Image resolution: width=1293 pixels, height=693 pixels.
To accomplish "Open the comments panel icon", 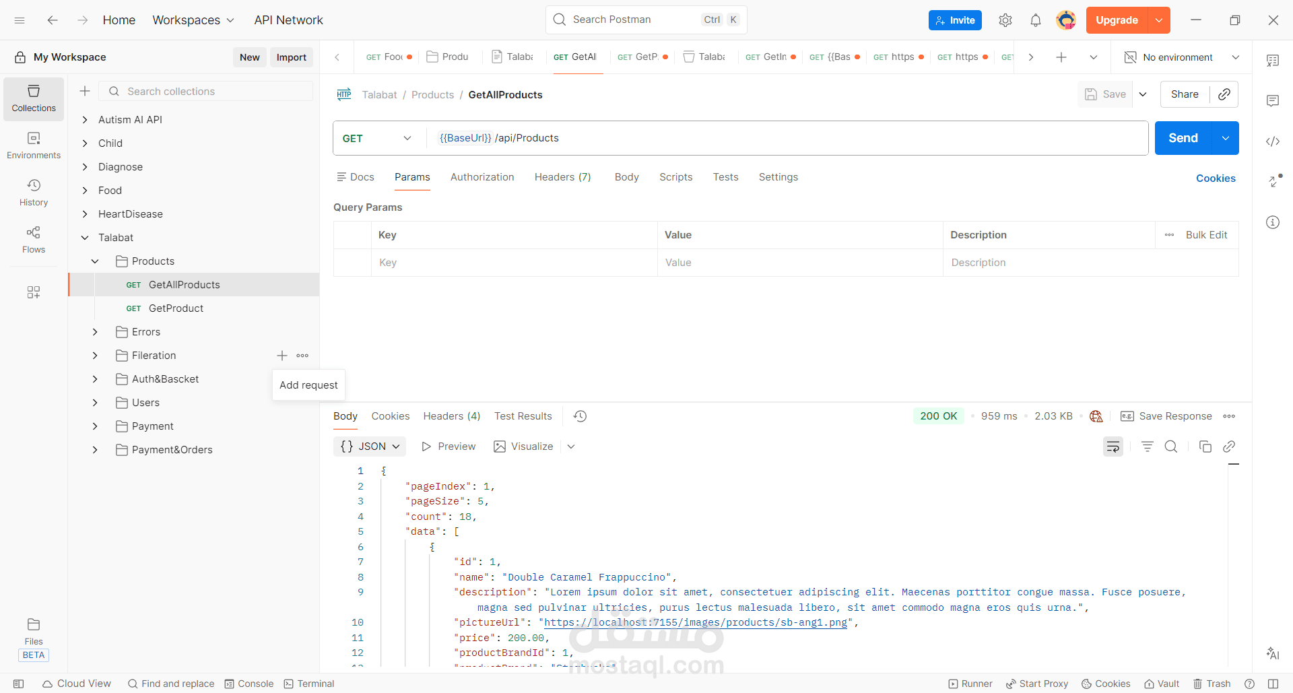I will (1273, 101).
